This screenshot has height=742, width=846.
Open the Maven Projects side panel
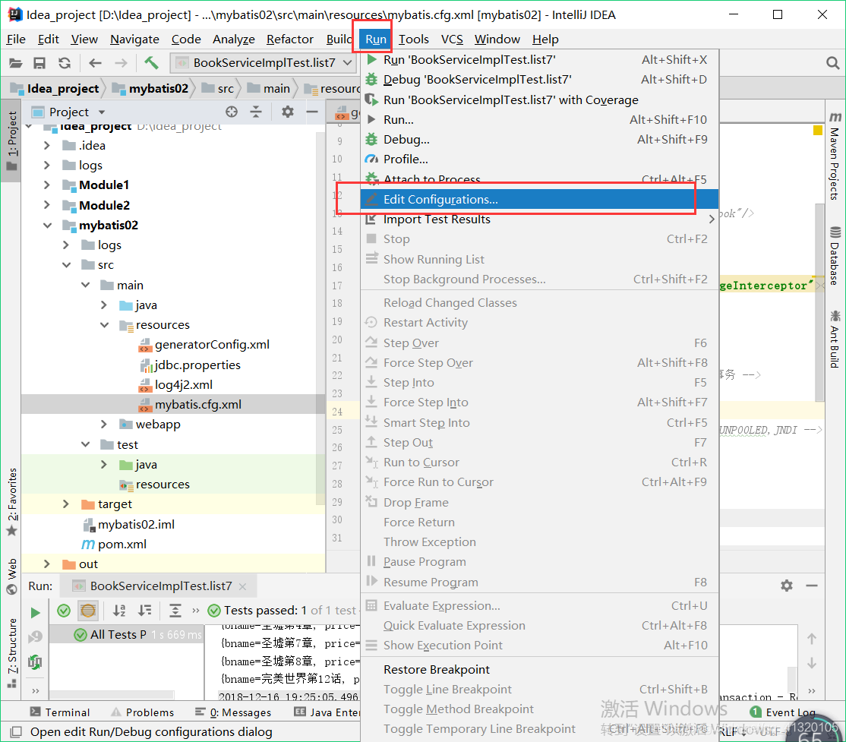pyautogui.click(x=835, y=156)
